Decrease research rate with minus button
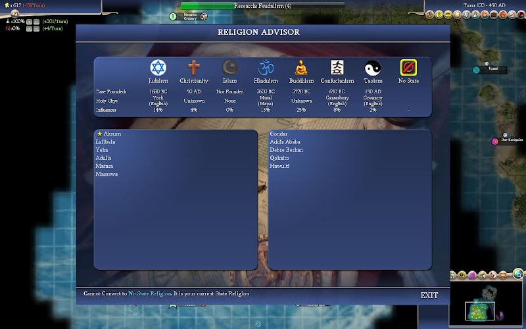The width and height of the screenshot is (526, 329). pyautogui.click(x=36, y=22)
